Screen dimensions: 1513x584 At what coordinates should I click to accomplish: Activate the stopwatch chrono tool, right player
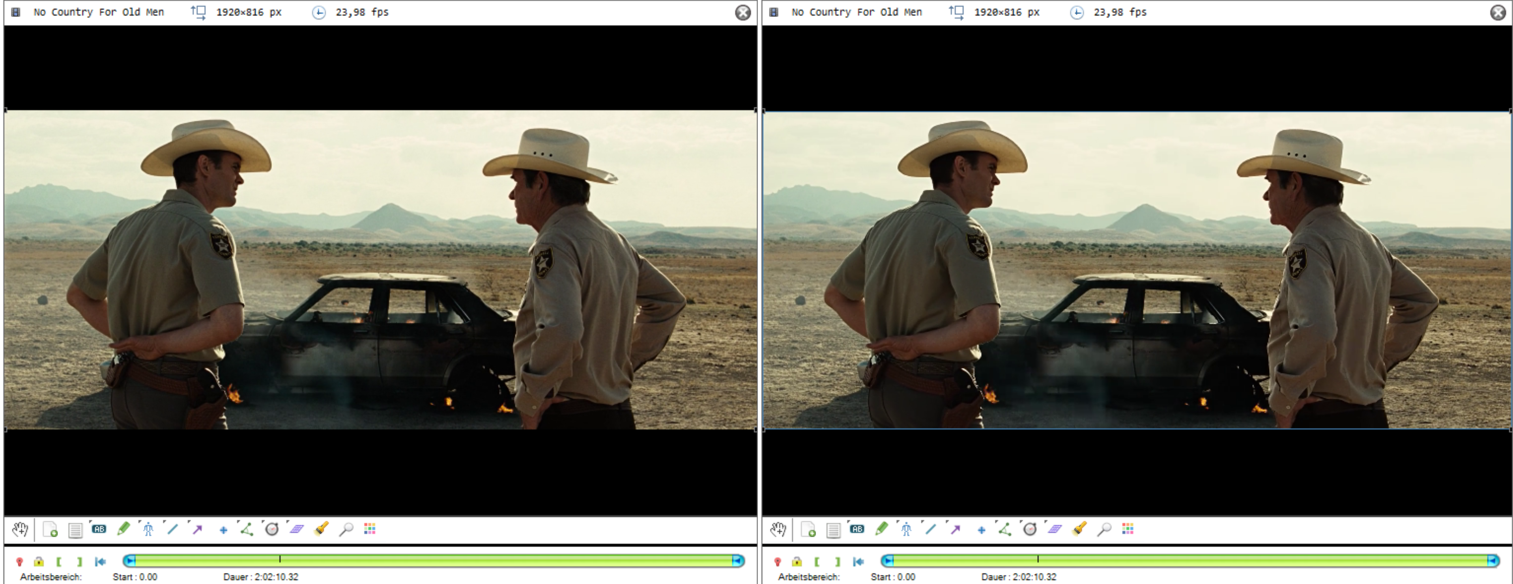pyautogui.click(x=1030, y=529)
